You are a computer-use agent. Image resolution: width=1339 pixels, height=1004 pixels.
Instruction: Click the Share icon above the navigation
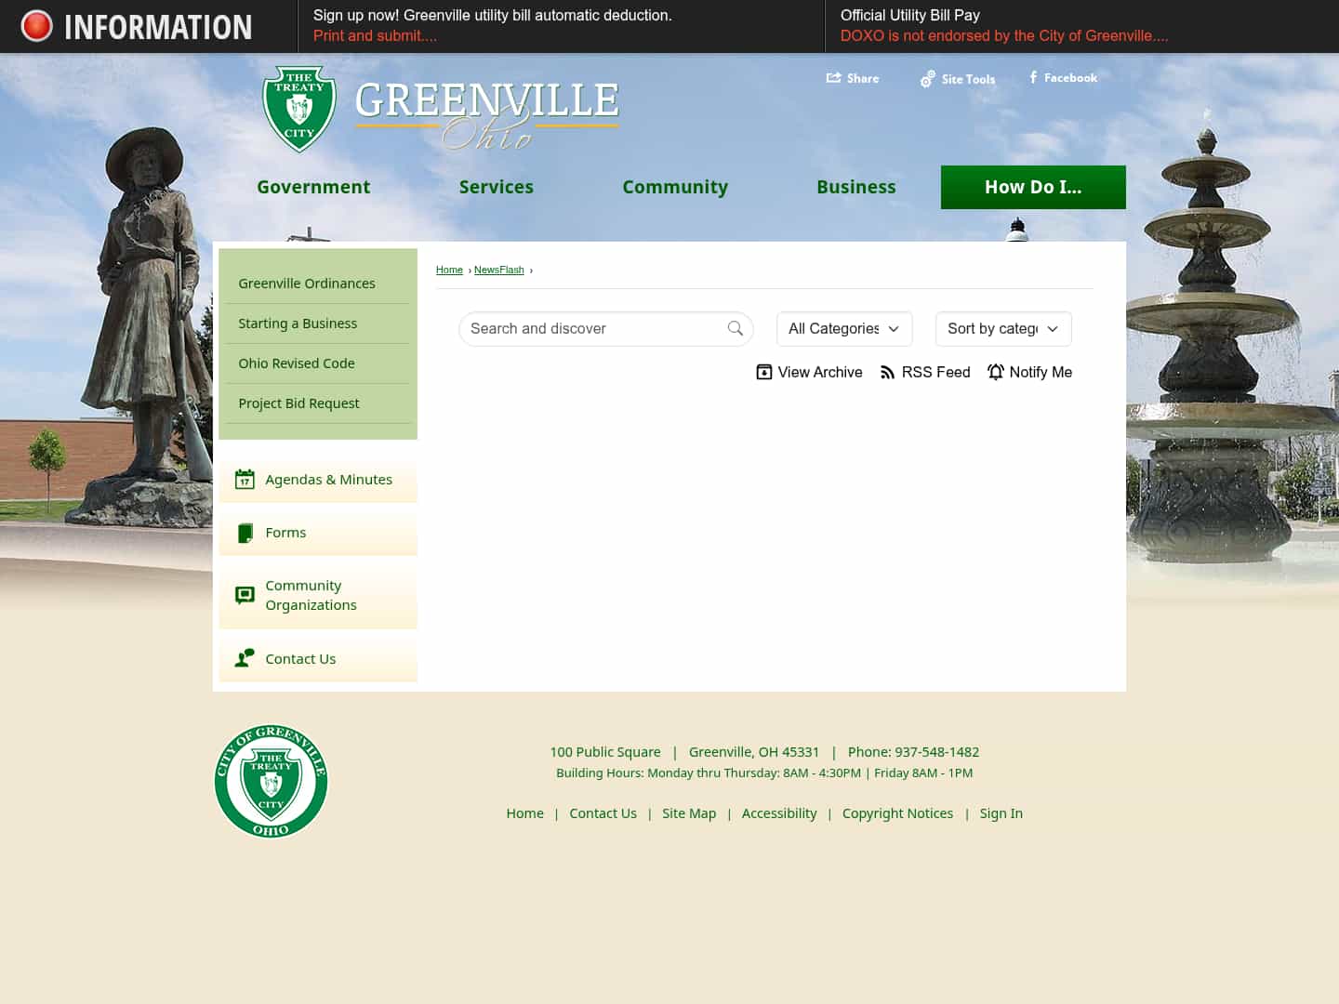835,78
